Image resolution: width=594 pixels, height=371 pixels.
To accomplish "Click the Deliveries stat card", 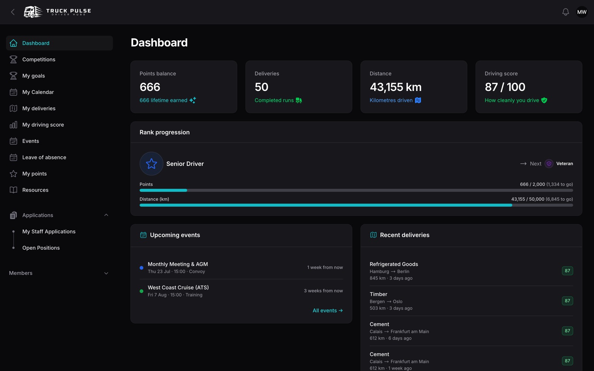I will (x=299, y=87).
